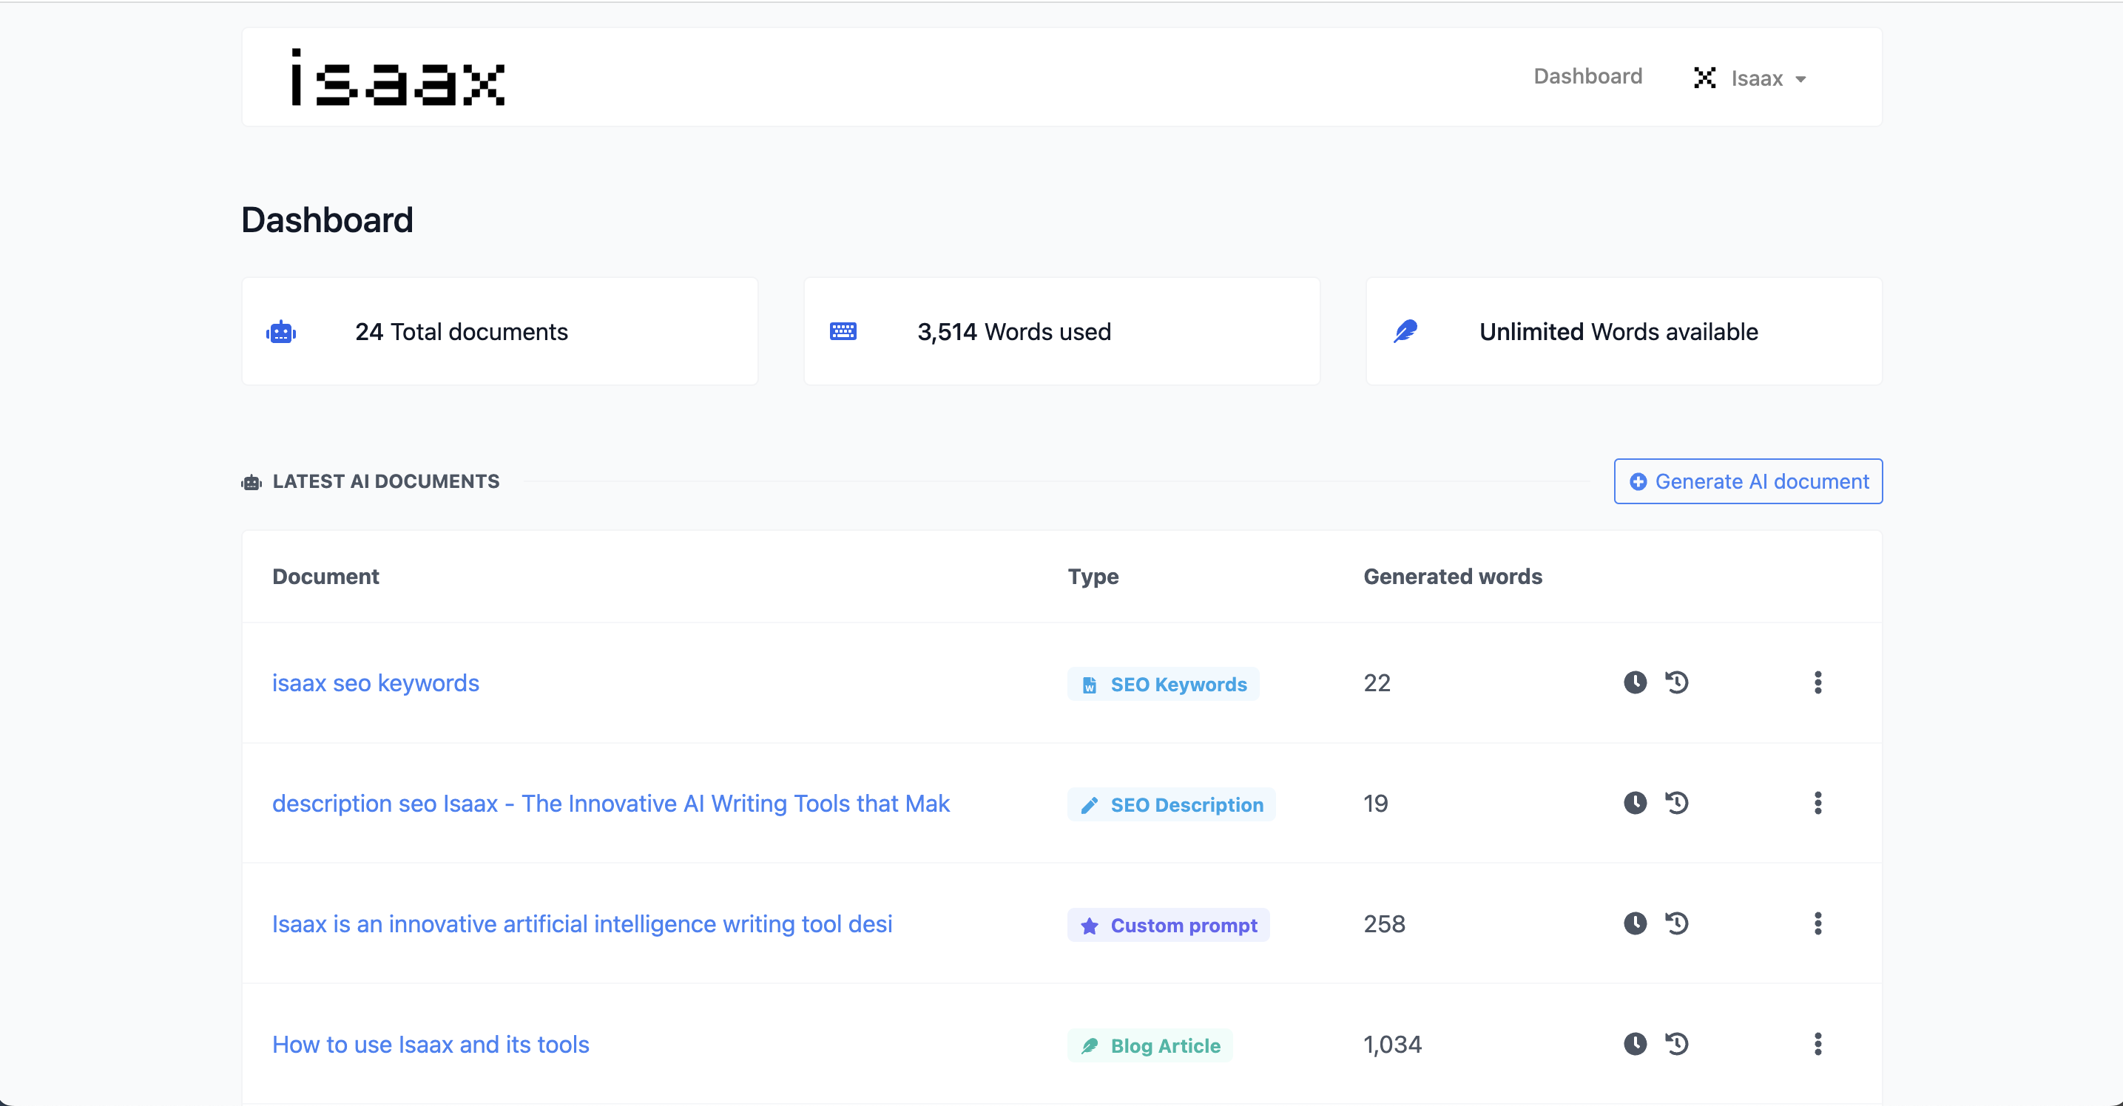Click the keyboard/words used icon
This screenshot has width=2123, height=1106.
coord(844,331)
